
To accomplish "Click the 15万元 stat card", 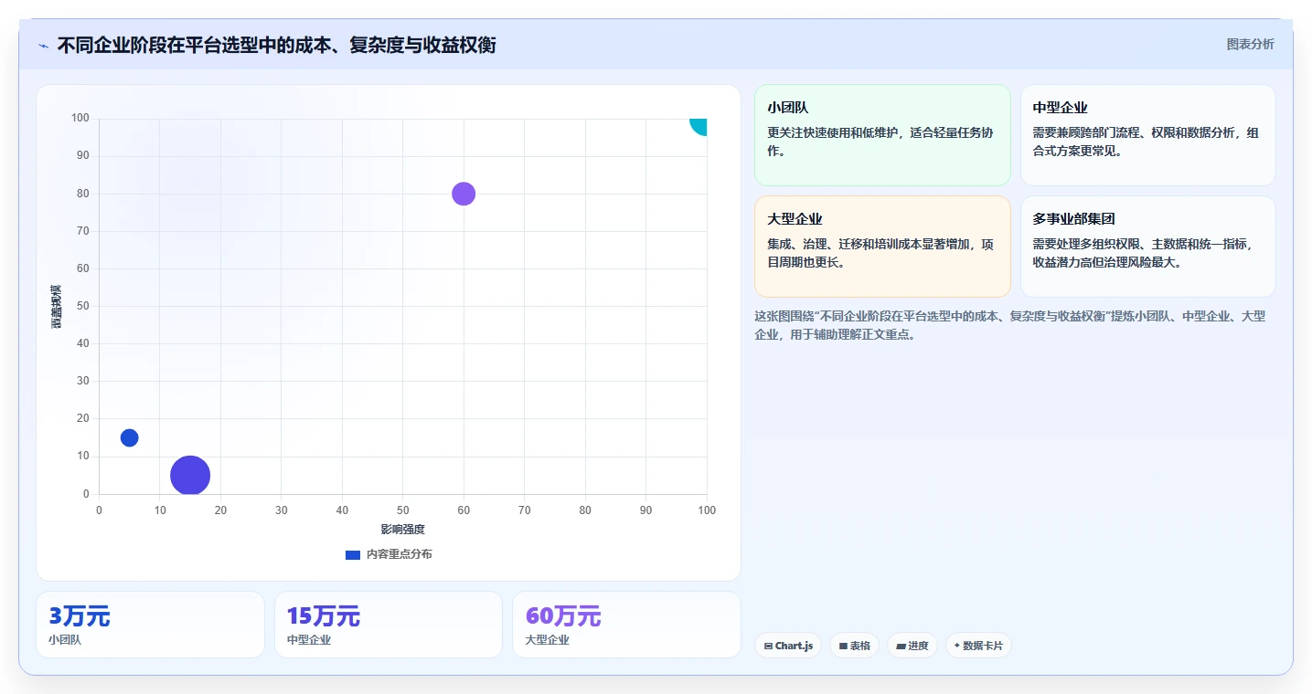I will (389, 625).
